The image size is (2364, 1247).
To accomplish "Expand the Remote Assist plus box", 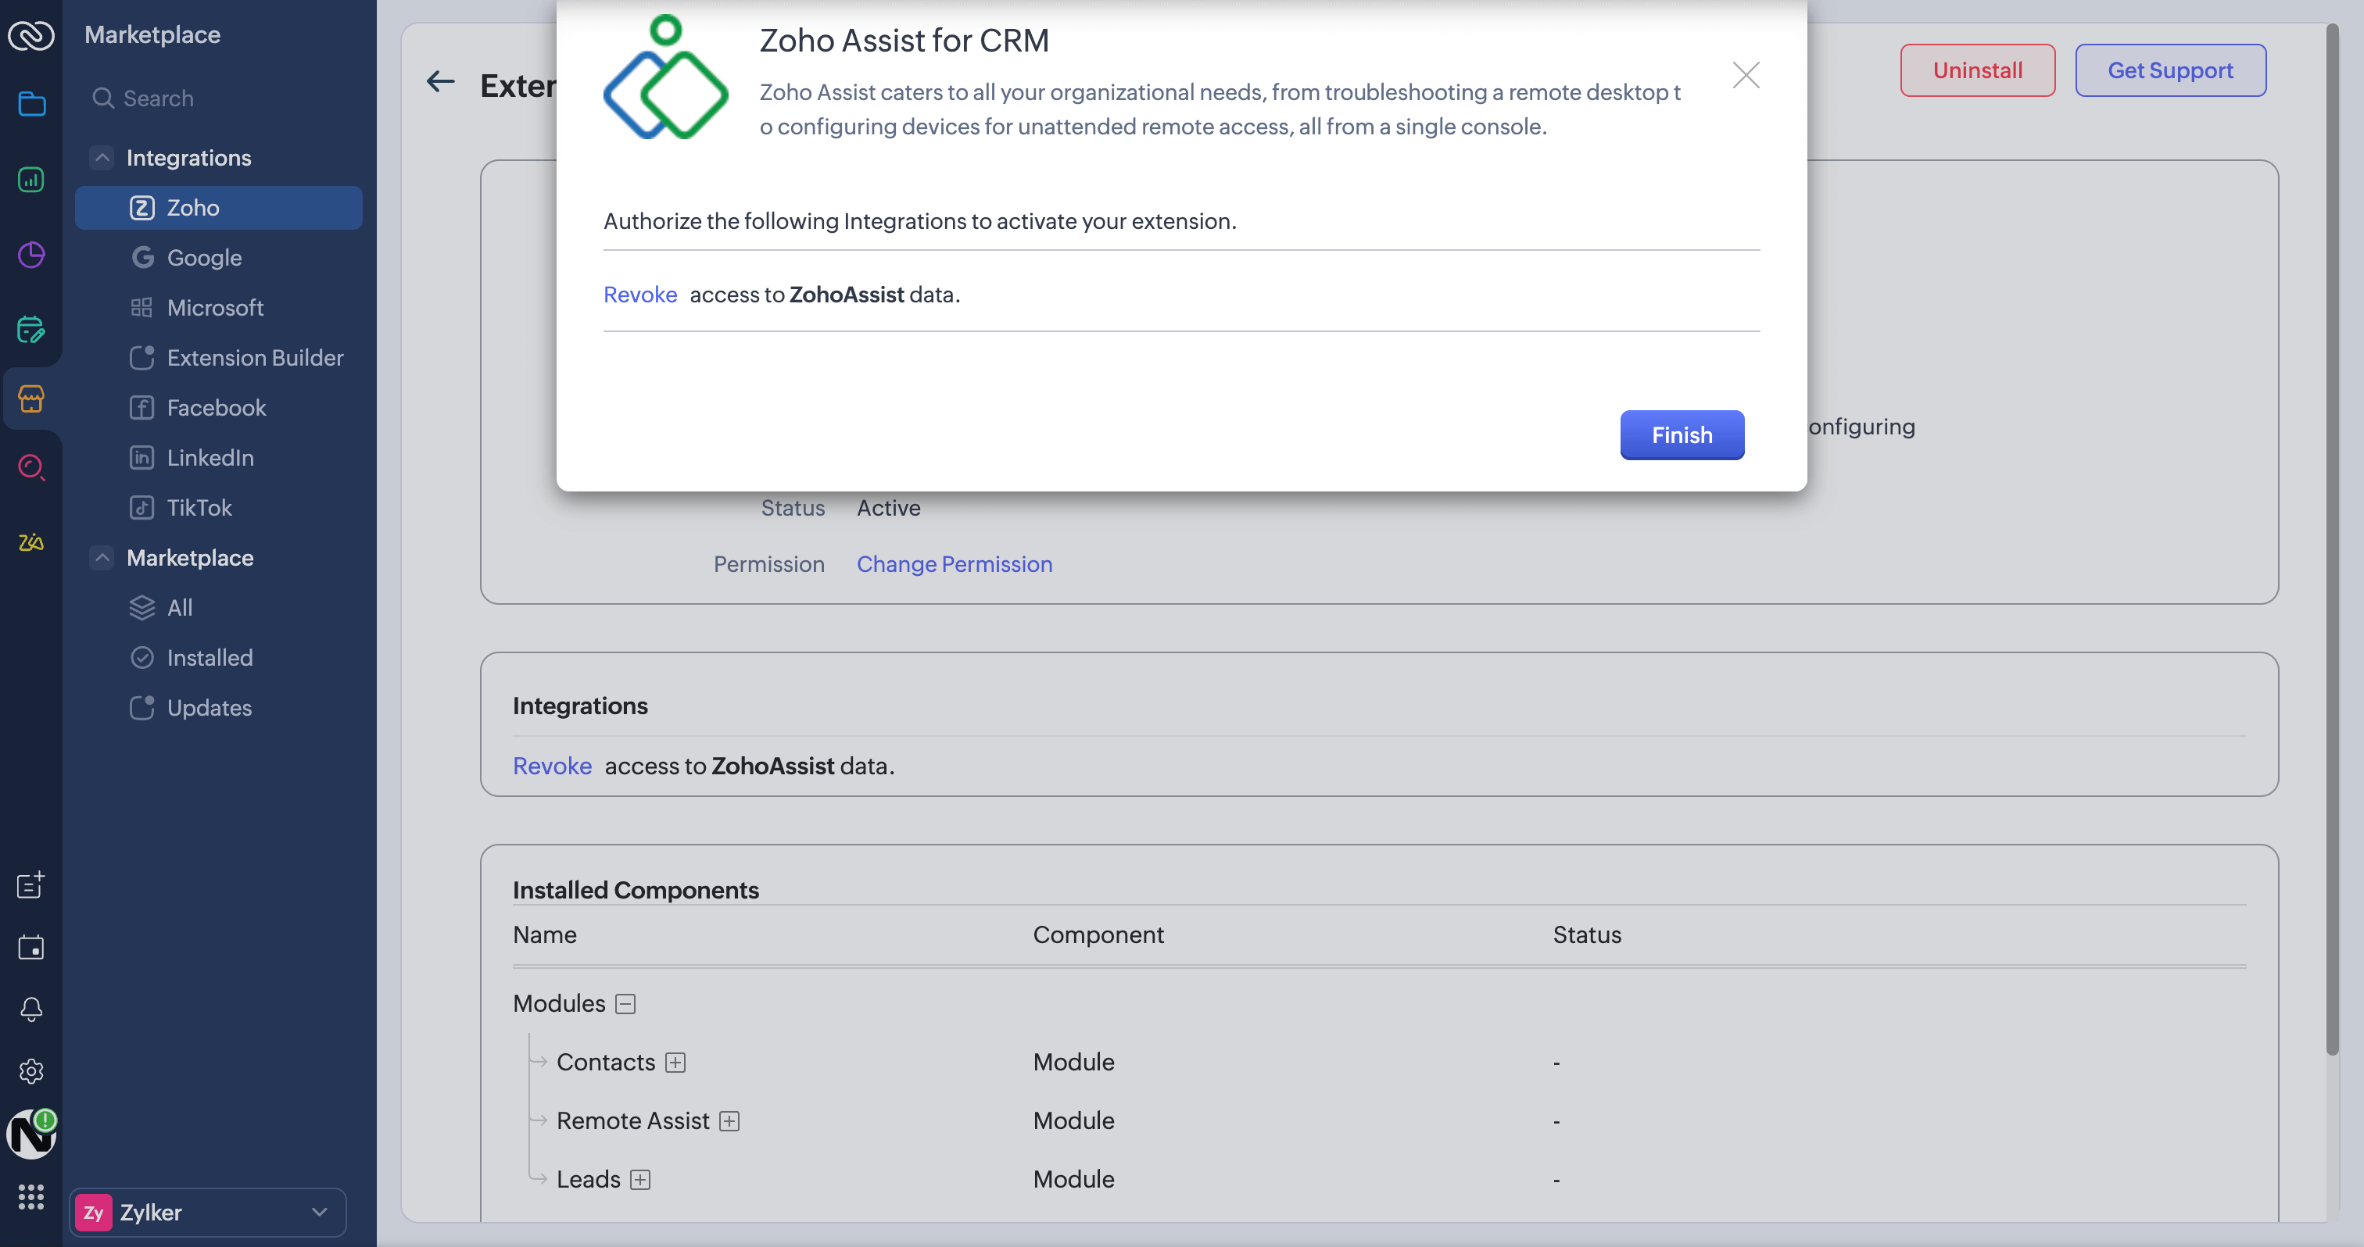I will click(x=729, y=1120).
